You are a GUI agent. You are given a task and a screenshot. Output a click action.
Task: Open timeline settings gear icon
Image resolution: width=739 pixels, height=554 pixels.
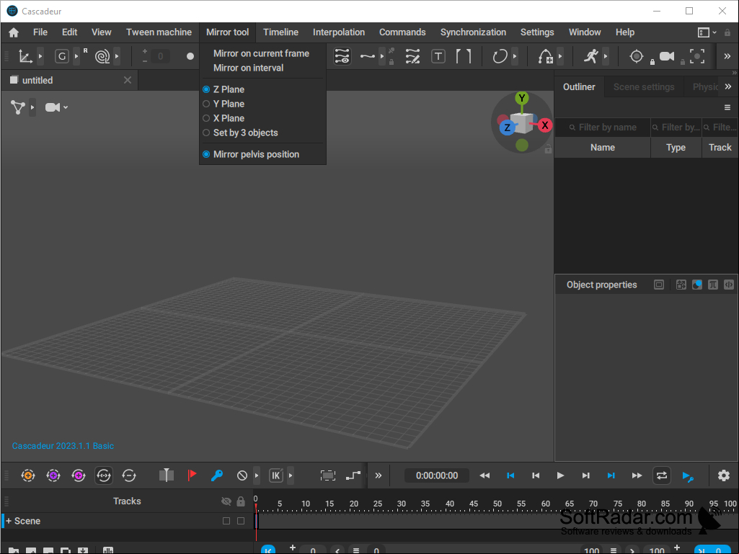coord(723,475)
